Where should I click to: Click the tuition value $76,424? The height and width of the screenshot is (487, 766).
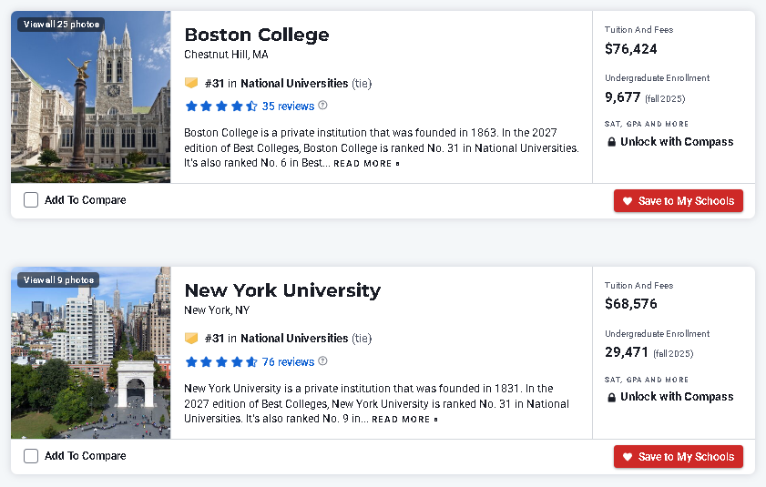click(x=630, y=49)
